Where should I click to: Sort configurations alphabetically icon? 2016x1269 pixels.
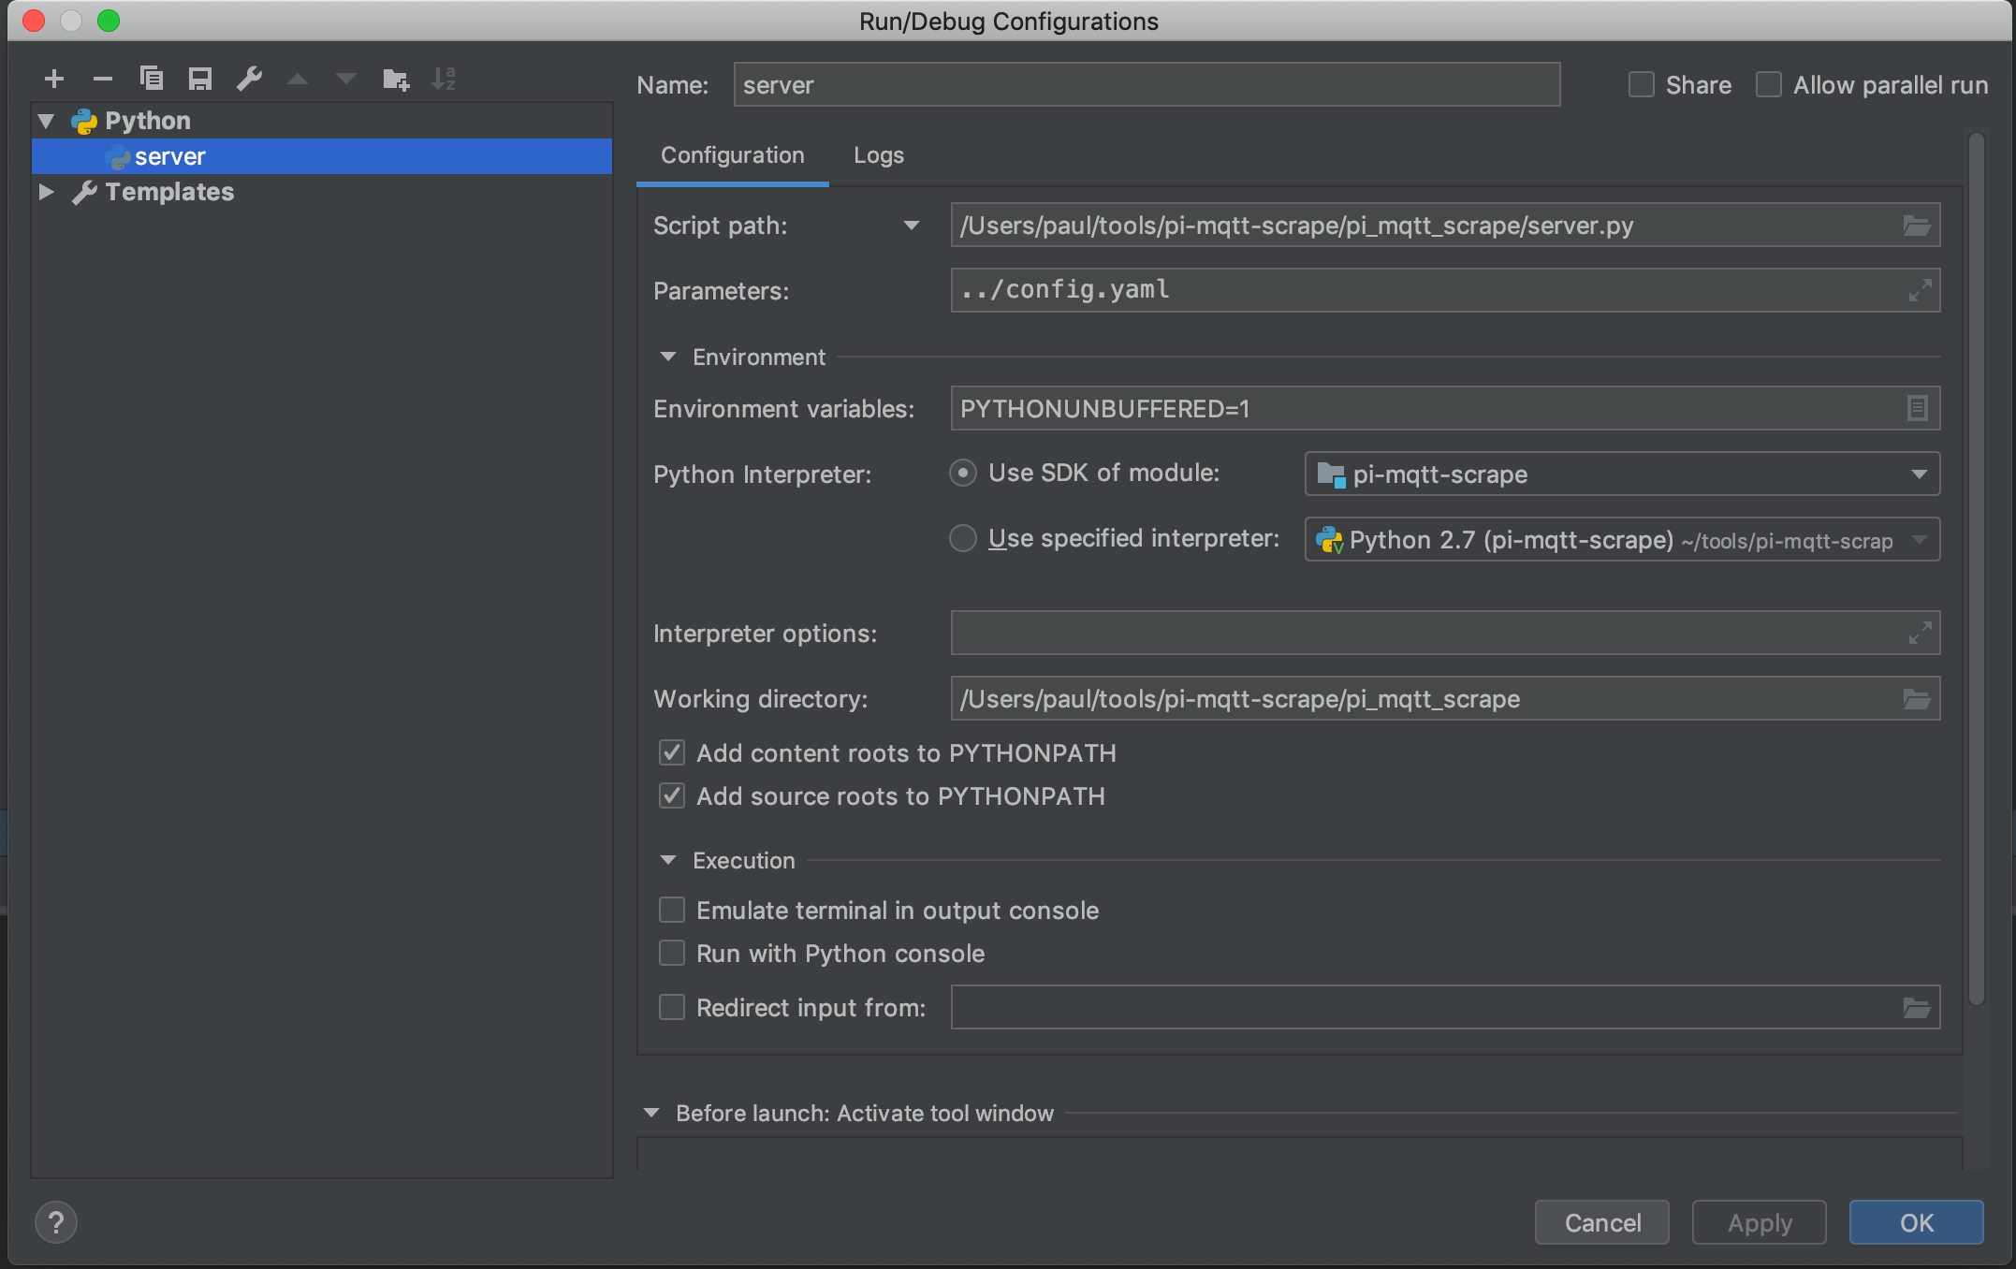[x=444, y=80]
